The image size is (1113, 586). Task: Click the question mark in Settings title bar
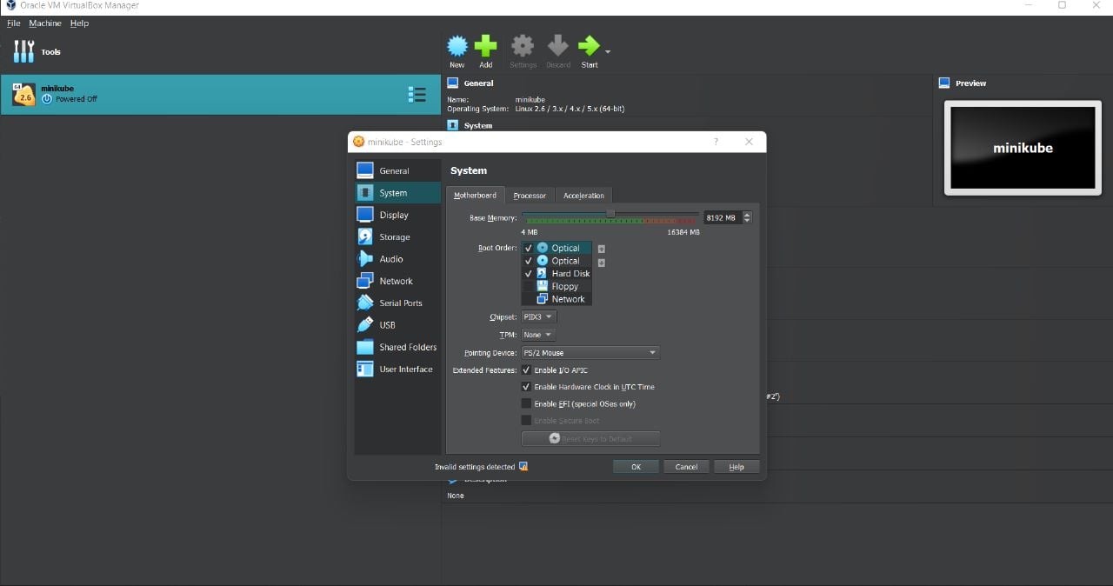(x=716, y=142)
